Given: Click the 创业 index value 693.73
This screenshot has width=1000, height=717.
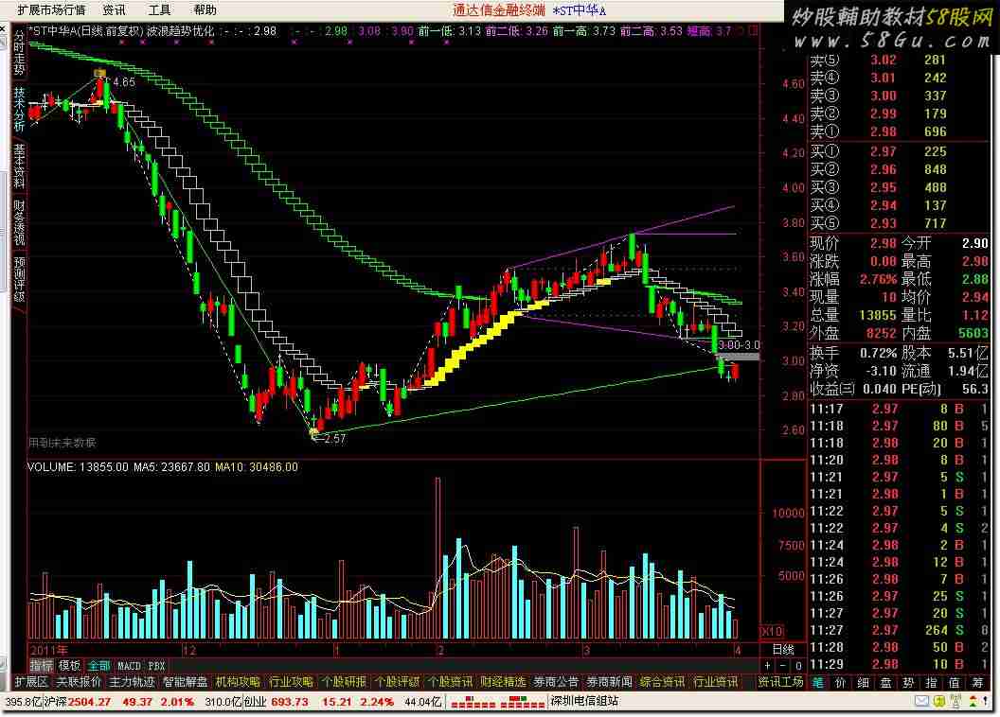Looking at the screenshot, I should [x=289, y=702].
